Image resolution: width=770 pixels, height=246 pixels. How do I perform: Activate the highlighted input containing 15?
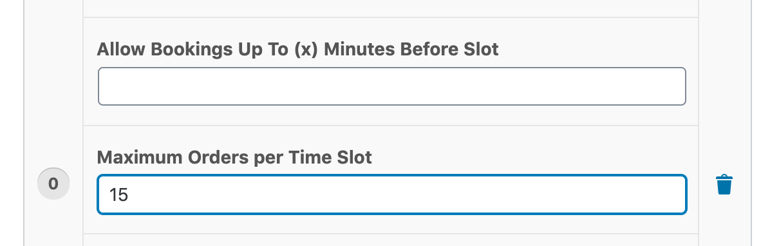[x=392, y=194]
